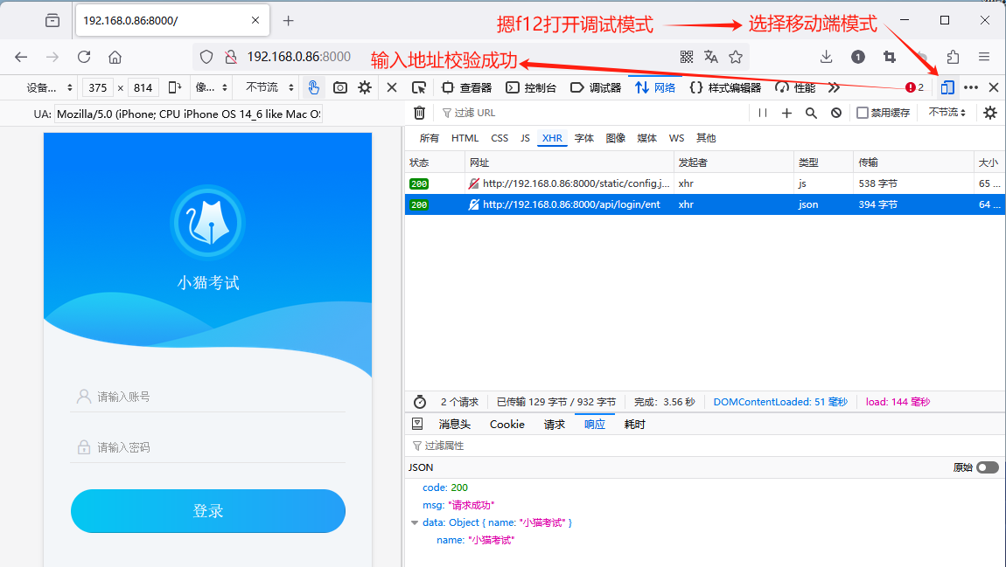Block a URL using the block icon

[835, 113]
